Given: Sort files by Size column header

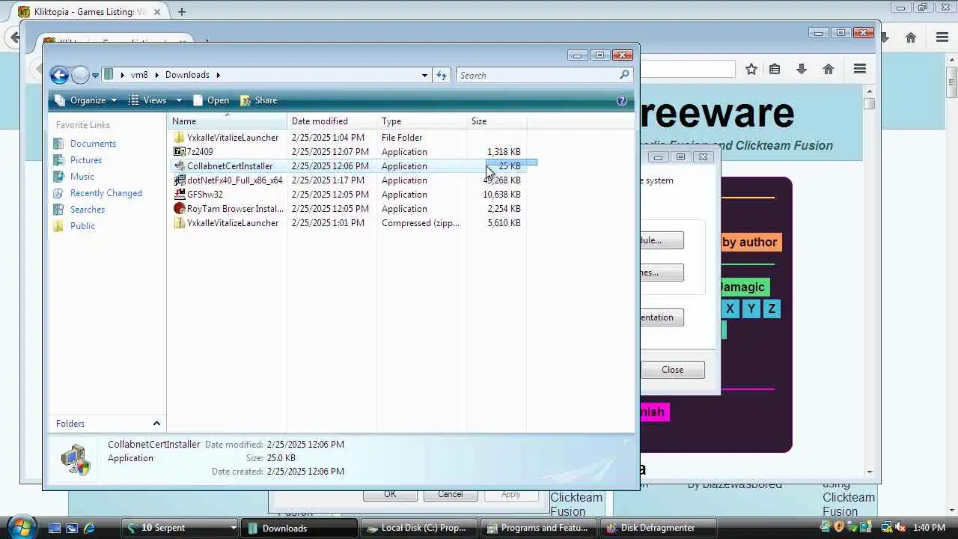Looking at the screenshot, I should 497,121.
